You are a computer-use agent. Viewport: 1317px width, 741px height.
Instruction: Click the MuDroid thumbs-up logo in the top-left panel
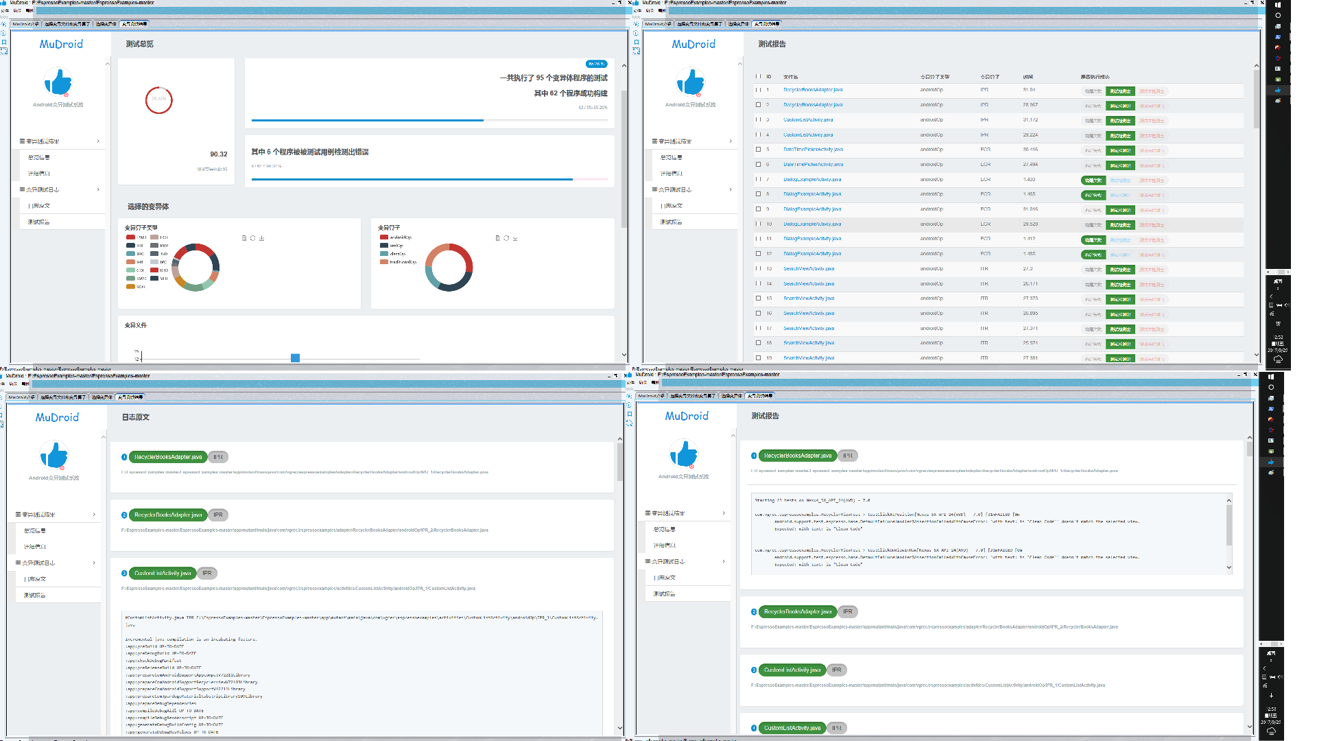[58, 82]
